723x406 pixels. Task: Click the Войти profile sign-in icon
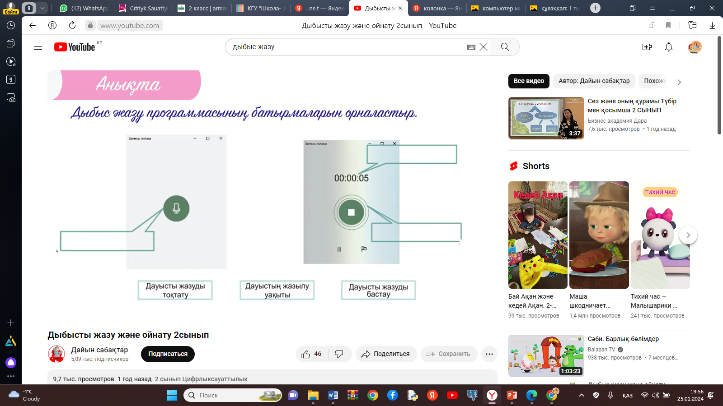[11, 8]
